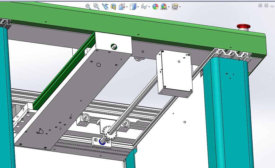
Task: Click the Zoom to Fit icon
Action: tap(88, 7)
